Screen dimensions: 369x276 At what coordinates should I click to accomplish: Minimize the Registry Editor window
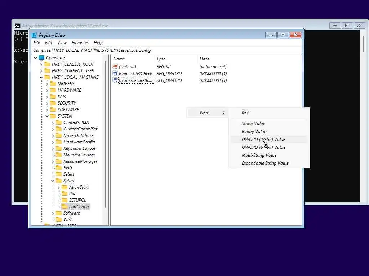click(x=271, y=35)
